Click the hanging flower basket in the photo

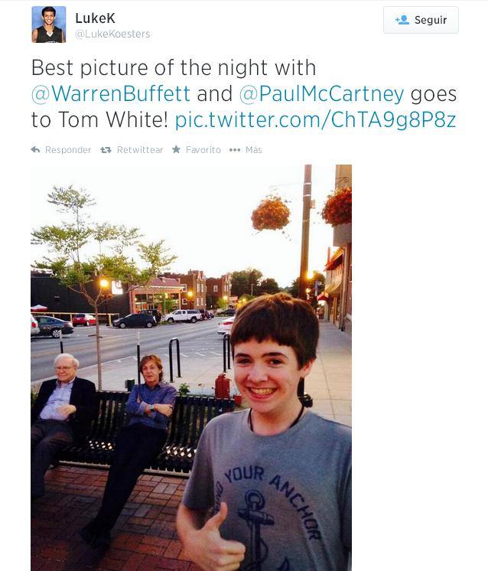pos(271,214)
